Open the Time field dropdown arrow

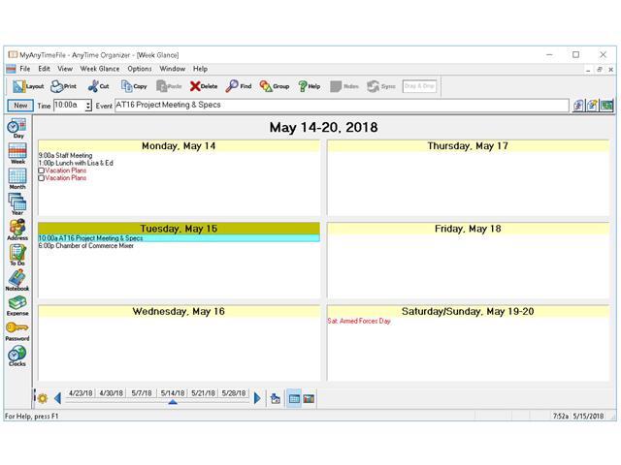[88, 106]
